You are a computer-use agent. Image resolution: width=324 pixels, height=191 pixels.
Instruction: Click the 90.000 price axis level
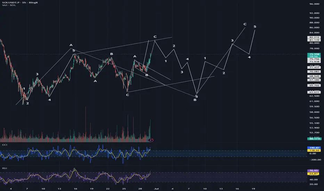coord(314,18)
